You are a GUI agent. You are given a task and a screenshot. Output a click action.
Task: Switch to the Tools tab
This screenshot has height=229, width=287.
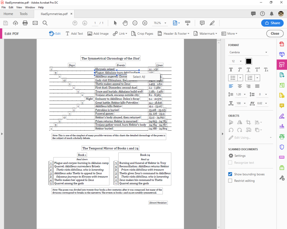point(24,13)
